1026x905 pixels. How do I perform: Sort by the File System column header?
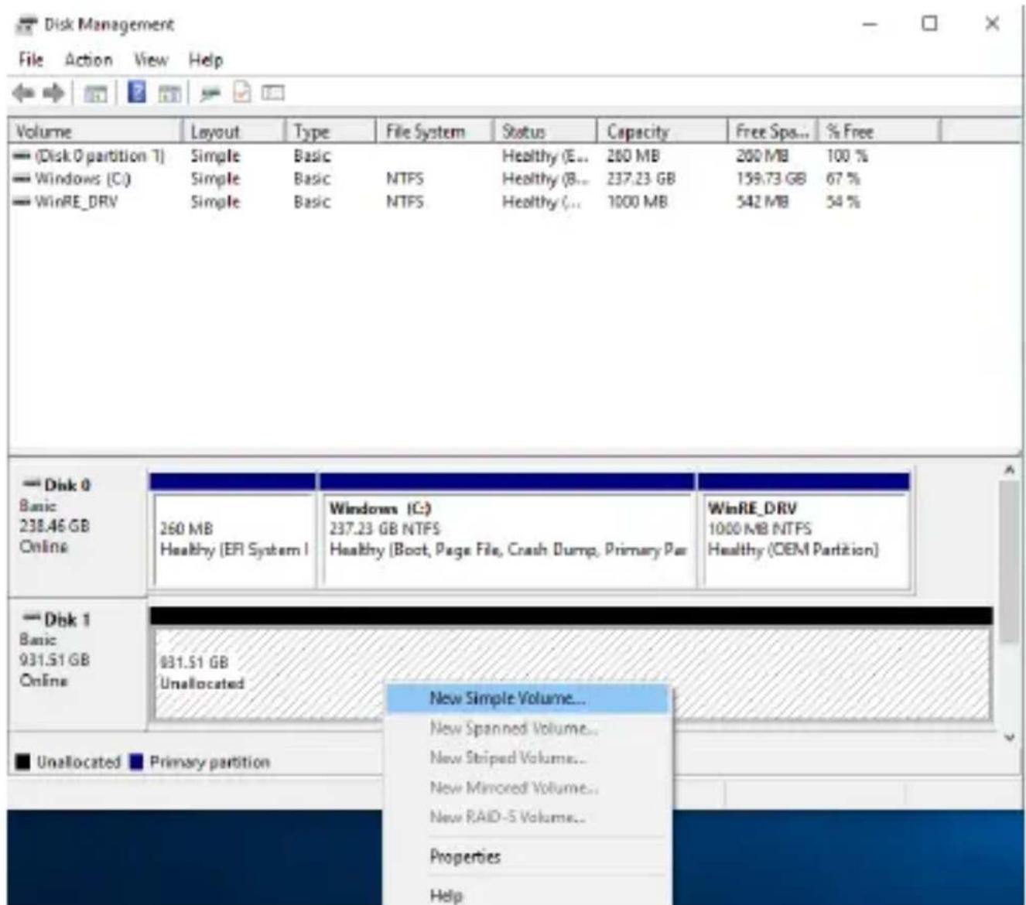(435, 131)
